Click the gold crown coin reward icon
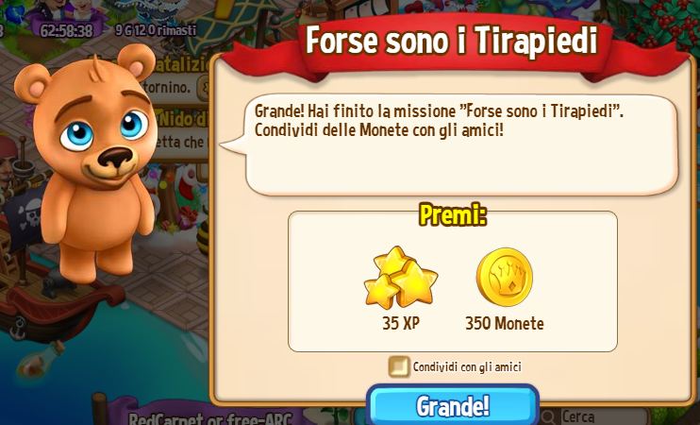This screenshot has height=425, width=700. click(x=505, y=277)
